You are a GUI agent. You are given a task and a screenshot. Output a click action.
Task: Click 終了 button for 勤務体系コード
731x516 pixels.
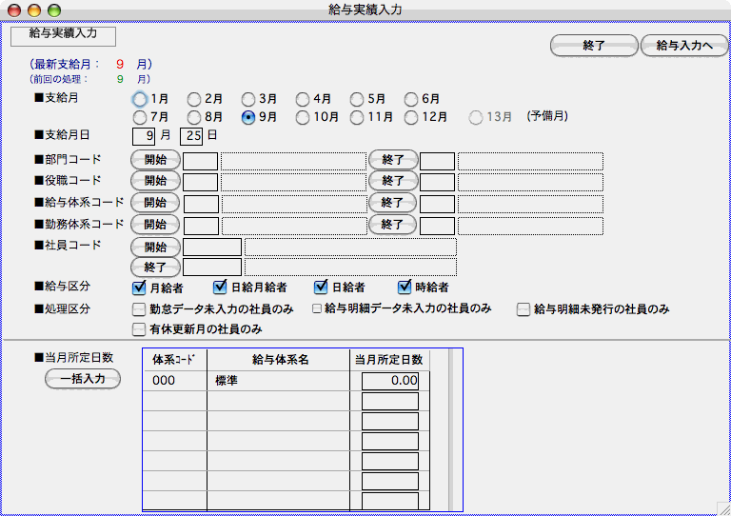click(x=392, y=225)
